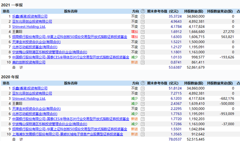This screenshot has width=240, height=141.
Task: Open 北京芯动能投资基金 link in 2020 table
Action: 35,114
